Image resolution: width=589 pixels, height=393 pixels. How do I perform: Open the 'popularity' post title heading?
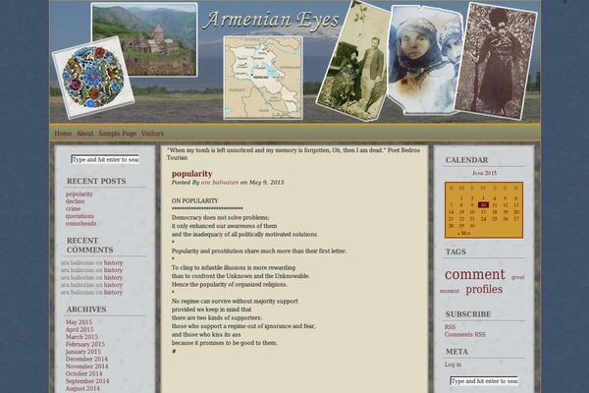coord(192,174)
